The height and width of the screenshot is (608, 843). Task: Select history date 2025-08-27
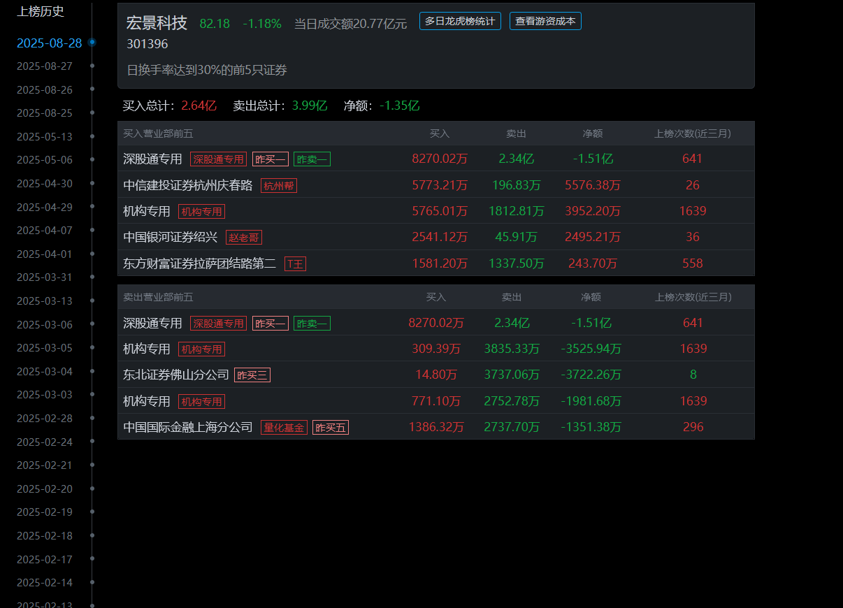pyautogui.click(x=44, y=66)
